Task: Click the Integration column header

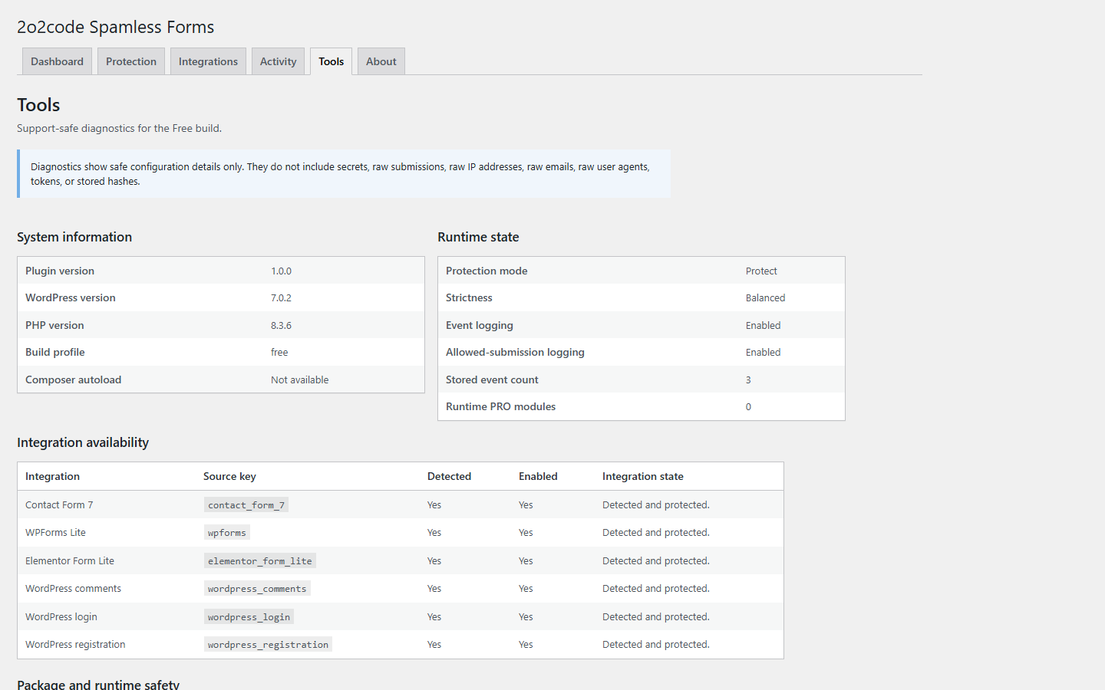Action: coord(52,476)
